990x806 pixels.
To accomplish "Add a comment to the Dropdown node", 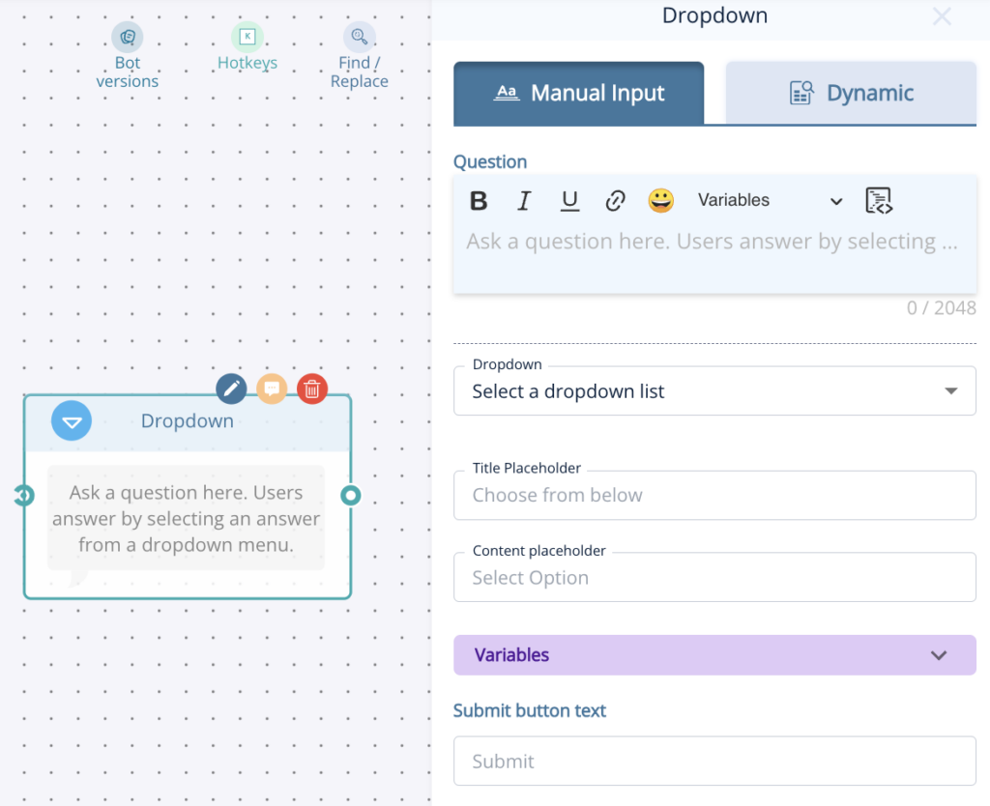I will pyautogui.click(x=272, y=389).
